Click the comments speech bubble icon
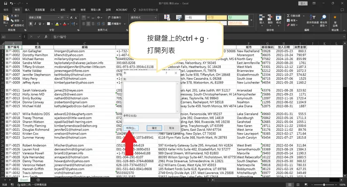 tap(342, 10)
